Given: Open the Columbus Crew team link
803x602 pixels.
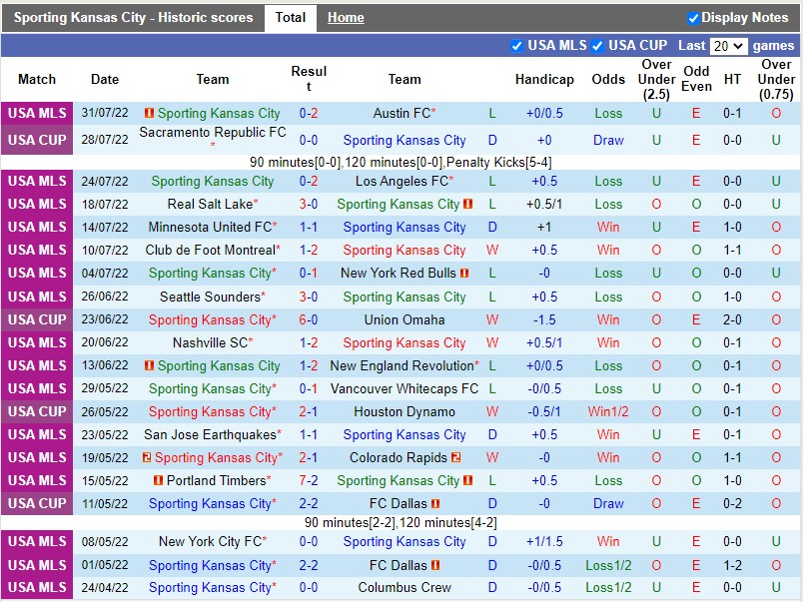Looking at the screenshot, I should click(404, 588).
